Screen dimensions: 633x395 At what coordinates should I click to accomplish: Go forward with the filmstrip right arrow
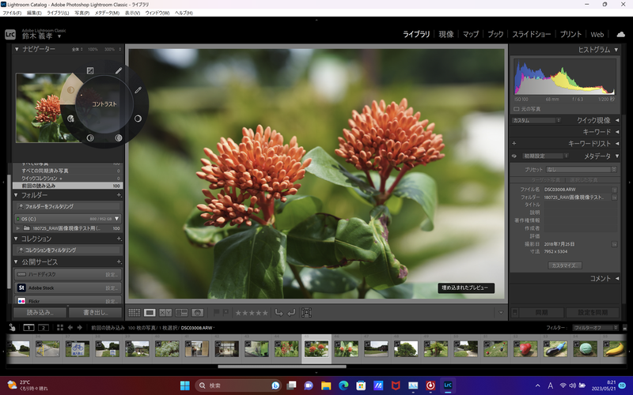click(x=80, y=328)
